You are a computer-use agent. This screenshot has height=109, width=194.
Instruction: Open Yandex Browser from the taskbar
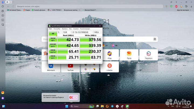[117, 106]
